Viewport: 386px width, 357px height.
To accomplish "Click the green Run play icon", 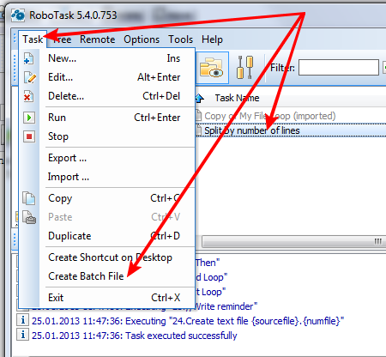I will click(x=29, y=118).
